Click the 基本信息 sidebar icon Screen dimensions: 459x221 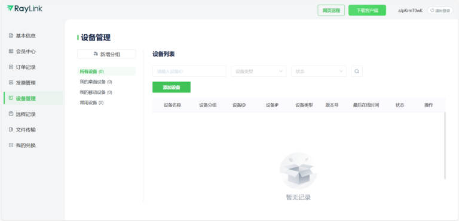pyautogui.click(x=11, y=36)
